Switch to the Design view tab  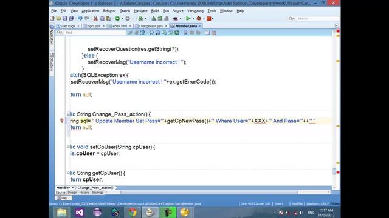click(72, 193)
